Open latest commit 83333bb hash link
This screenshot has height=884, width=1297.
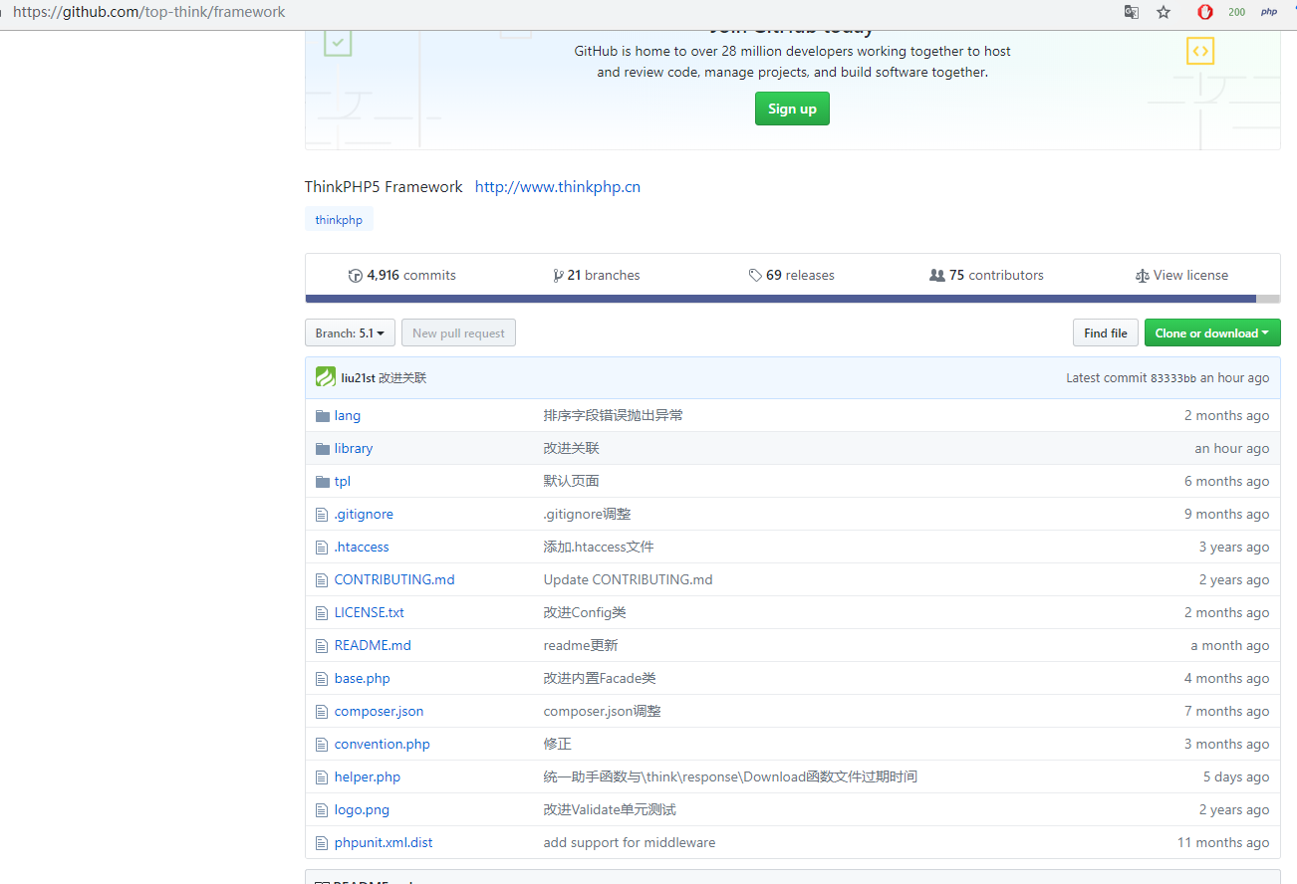click(x=1173, y=378)
